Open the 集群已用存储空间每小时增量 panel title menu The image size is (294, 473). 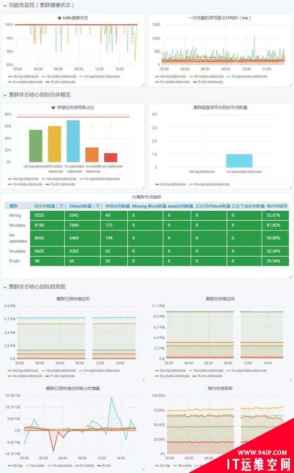pos(73,388)
